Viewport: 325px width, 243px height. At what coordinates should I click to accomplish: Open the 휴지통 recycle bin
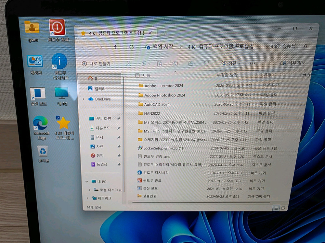(43, 154)
